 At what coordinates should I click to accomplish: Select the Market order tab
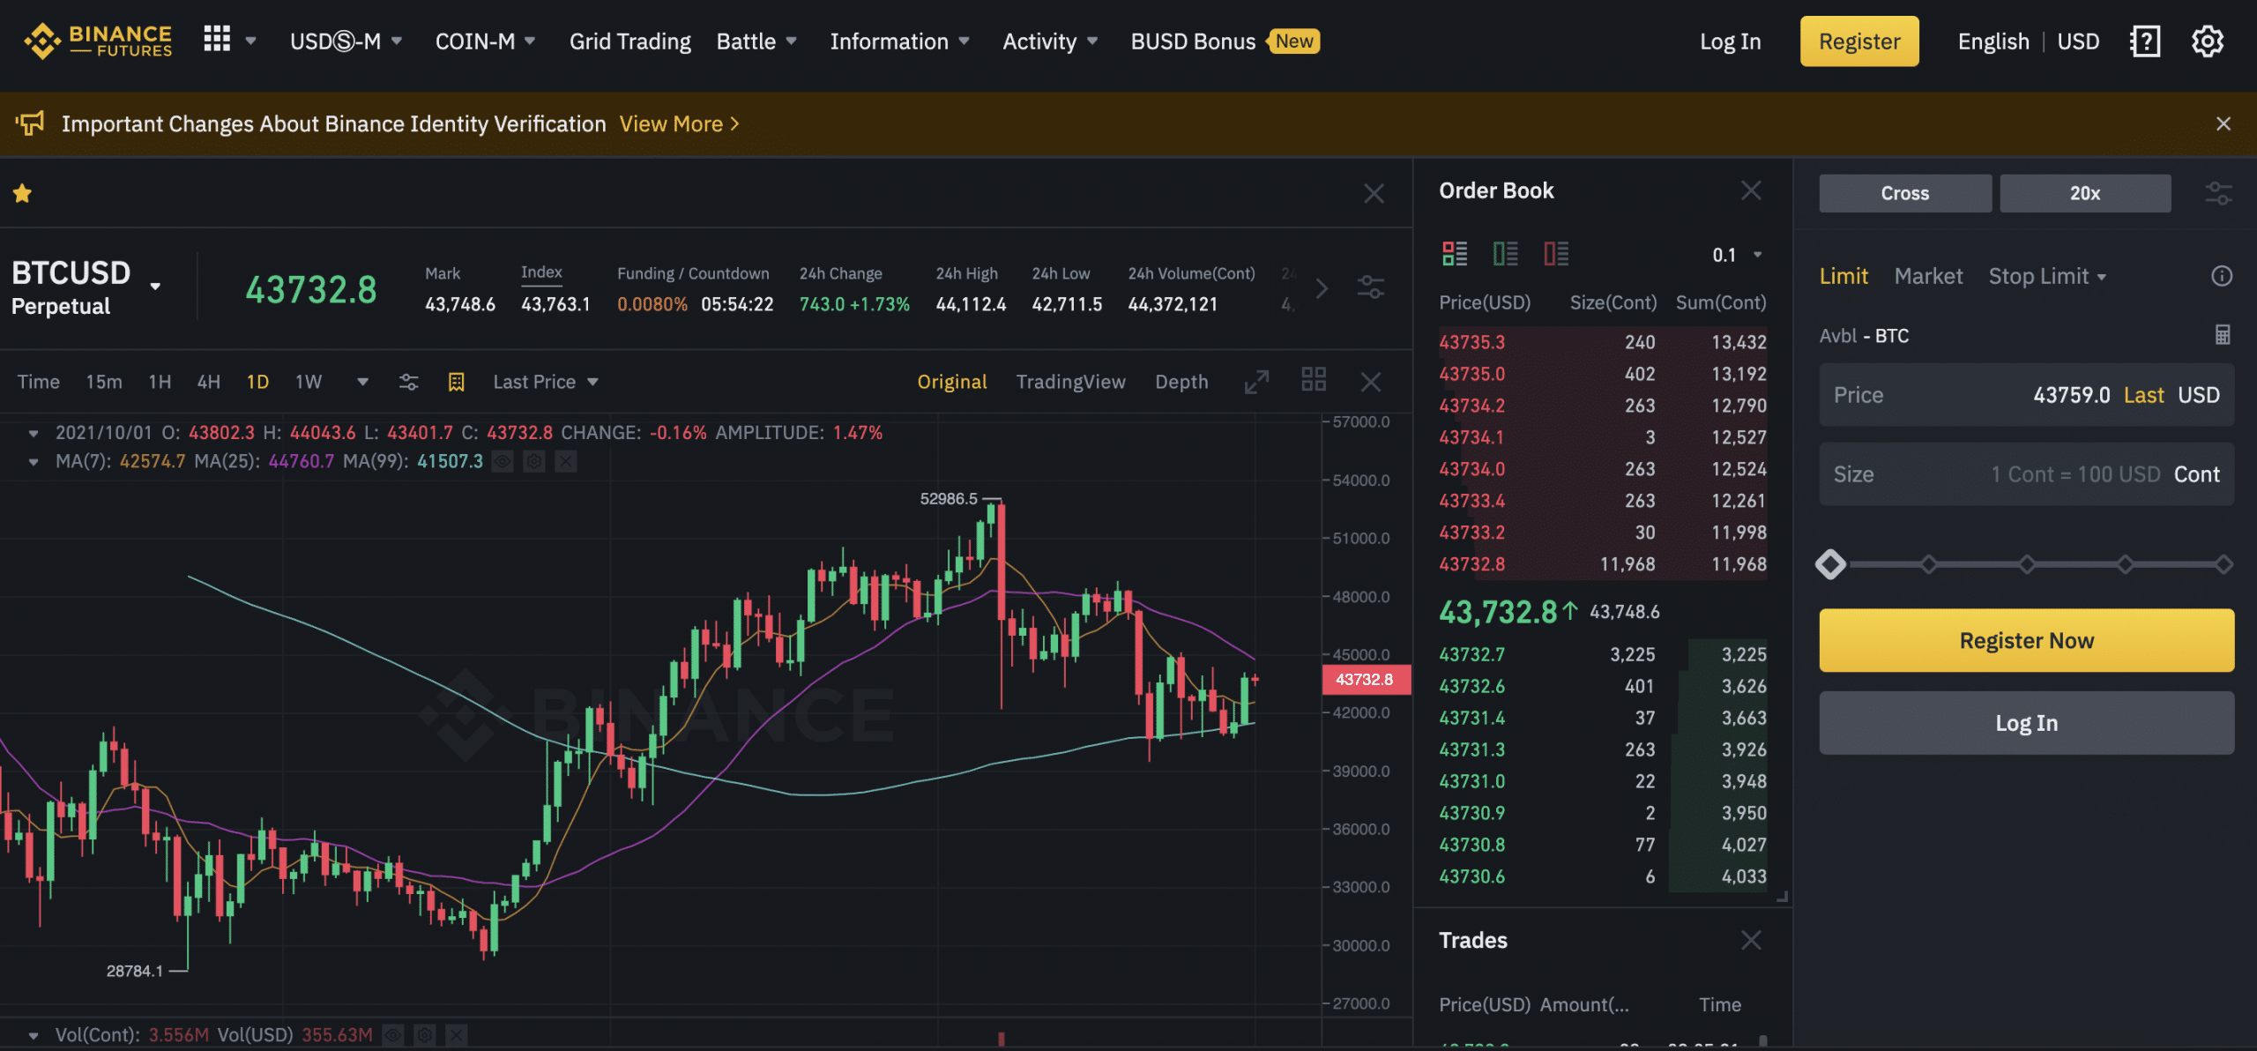[1928, 276]
